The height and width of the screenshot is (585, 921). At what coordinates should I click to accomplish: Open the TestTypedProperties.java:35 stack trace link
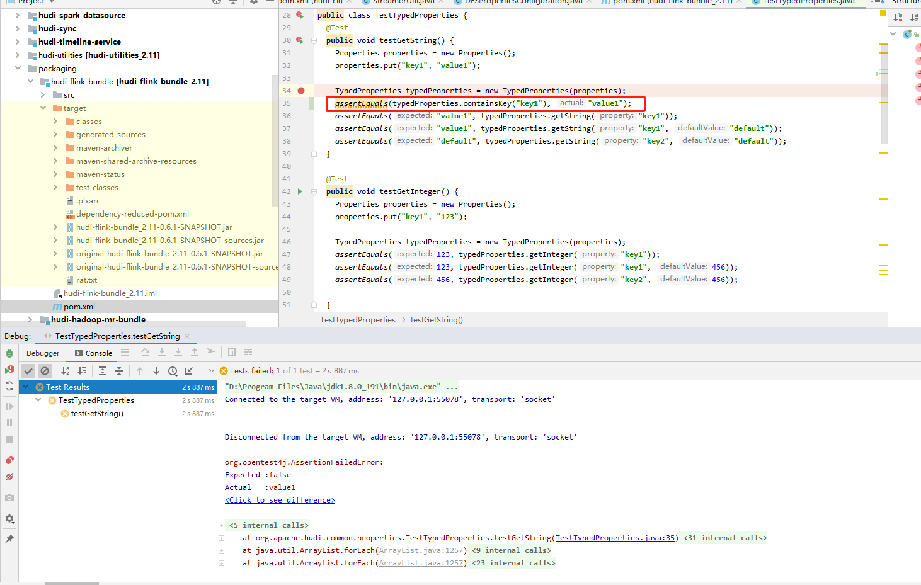pyautogui.click(x=615, y=538)
